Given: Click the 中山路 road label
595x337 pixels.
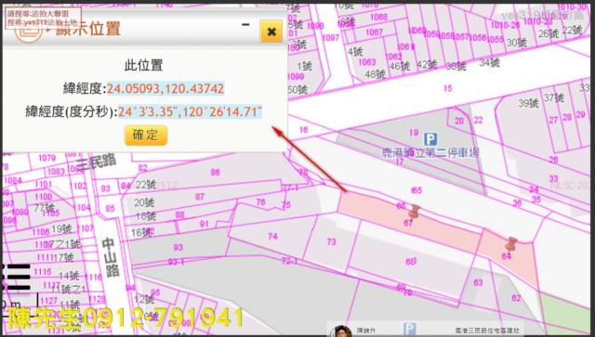Looking at the screenshot, I should [111, 257].
